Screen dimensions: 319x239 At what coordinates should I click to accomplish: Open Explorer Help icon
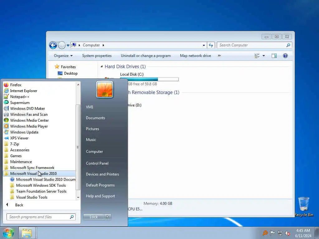point(285,56)
